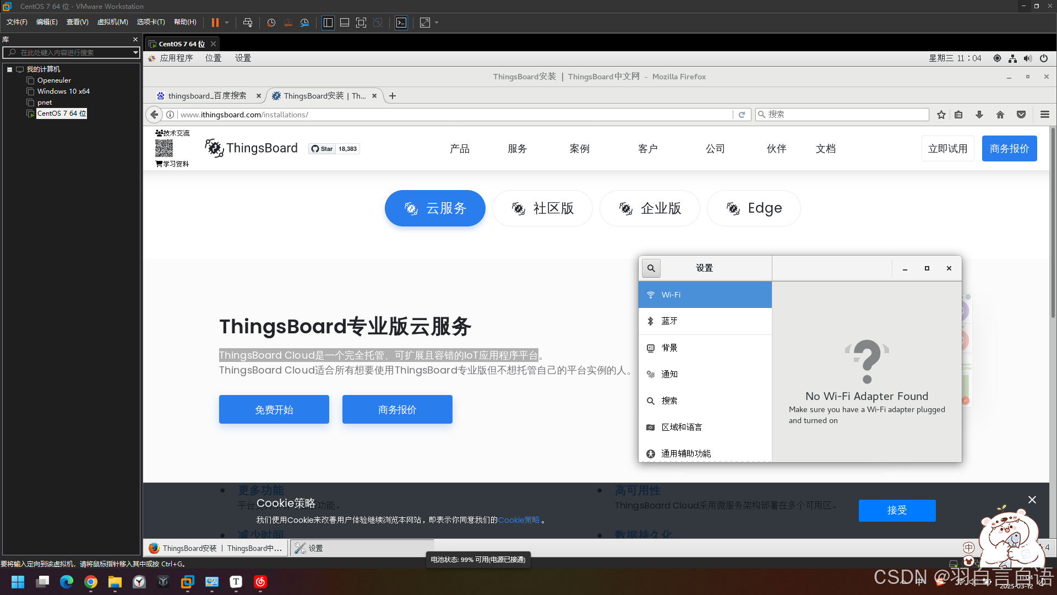Click the Firefox home icon
The width and height of the screenshot is (1057, 595).
1000,115
